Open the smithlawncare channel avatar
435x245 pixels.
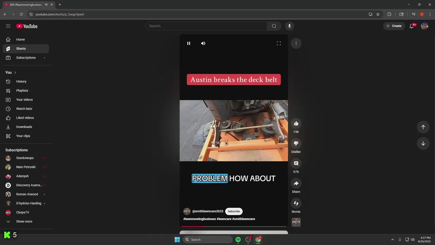(x=187, y=211)
